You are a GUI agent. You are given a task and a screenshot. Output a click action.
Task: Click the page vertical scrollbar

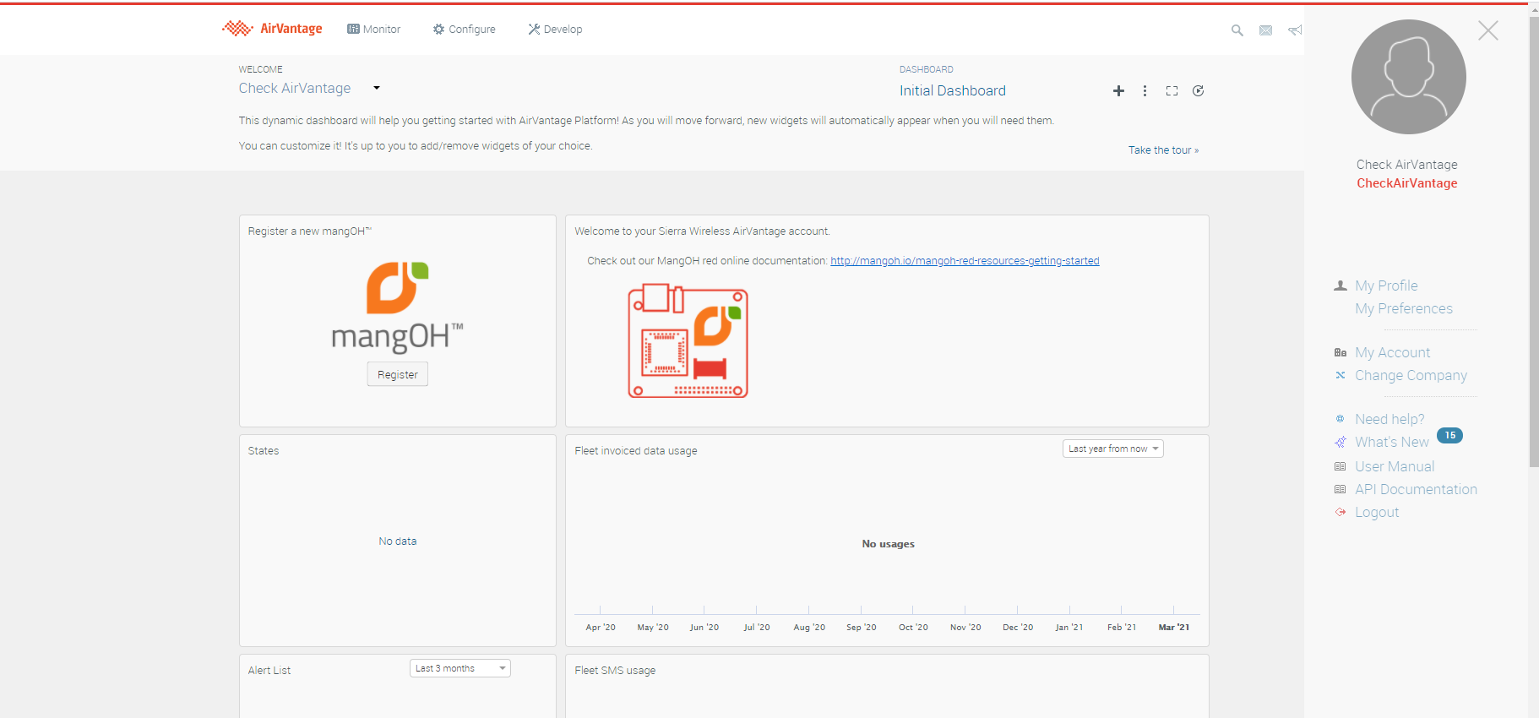1534,242
